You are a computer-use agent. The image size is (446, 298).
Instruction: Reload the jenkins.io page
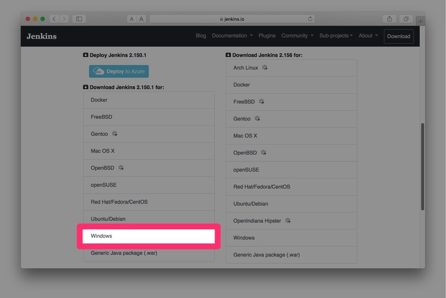[310, 19]
